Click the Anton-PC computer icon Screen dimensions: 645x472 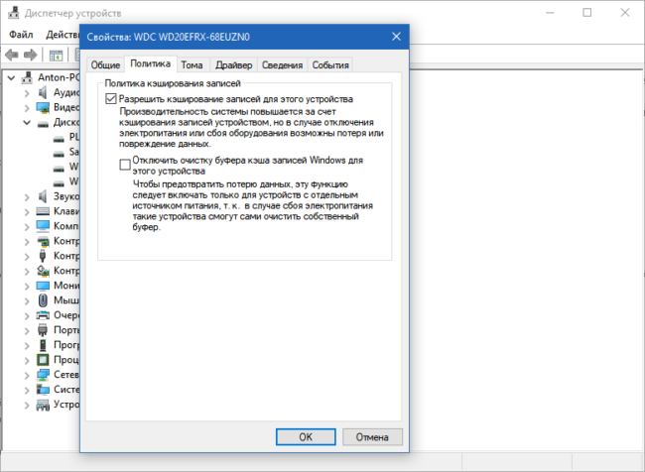pyautogui.click(x=27, y=77)
